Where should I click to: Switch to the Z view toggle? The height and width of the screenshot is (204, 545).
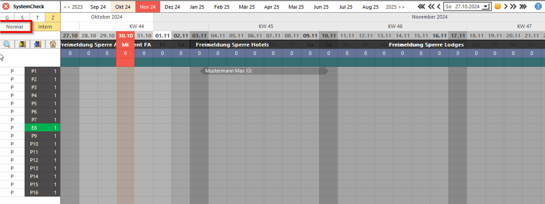[x=53, y=18]
